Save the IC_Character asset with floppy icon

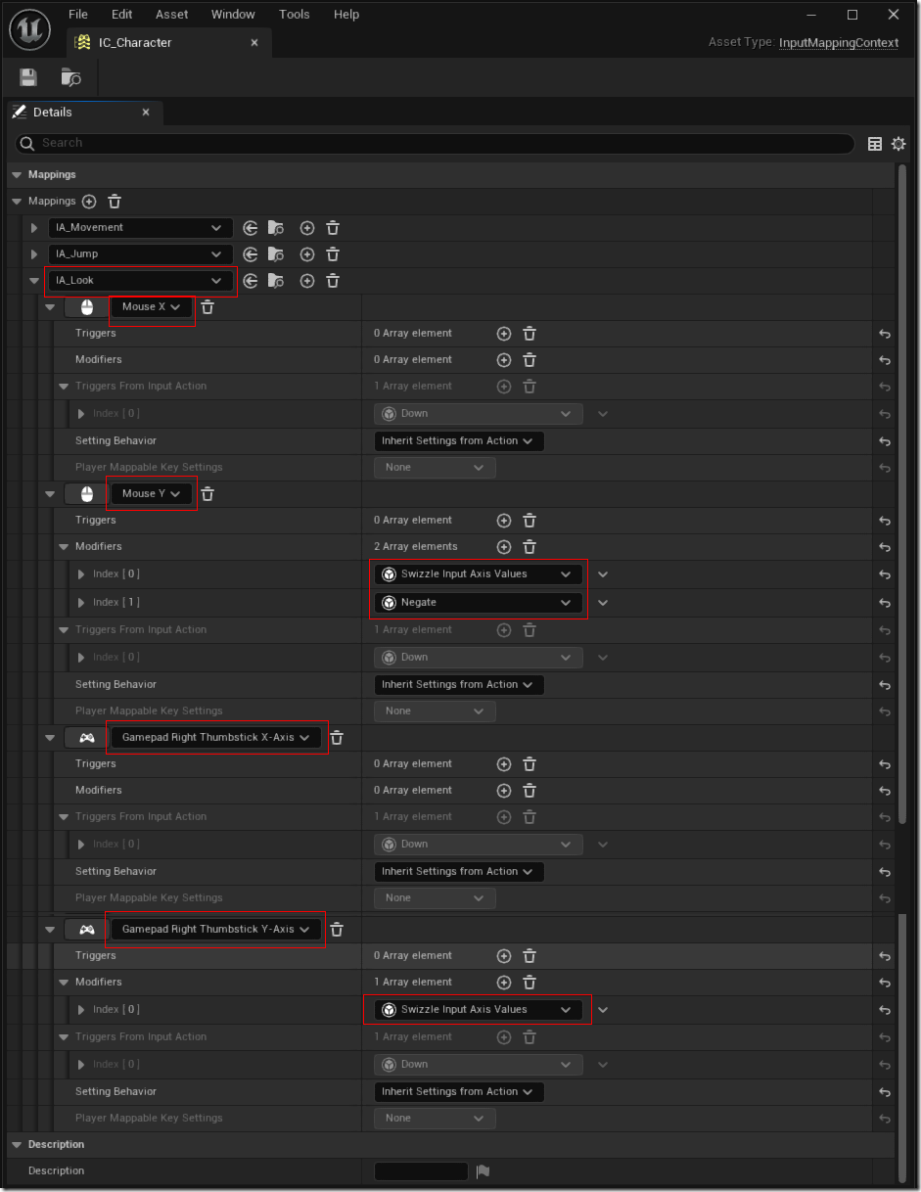28,77
